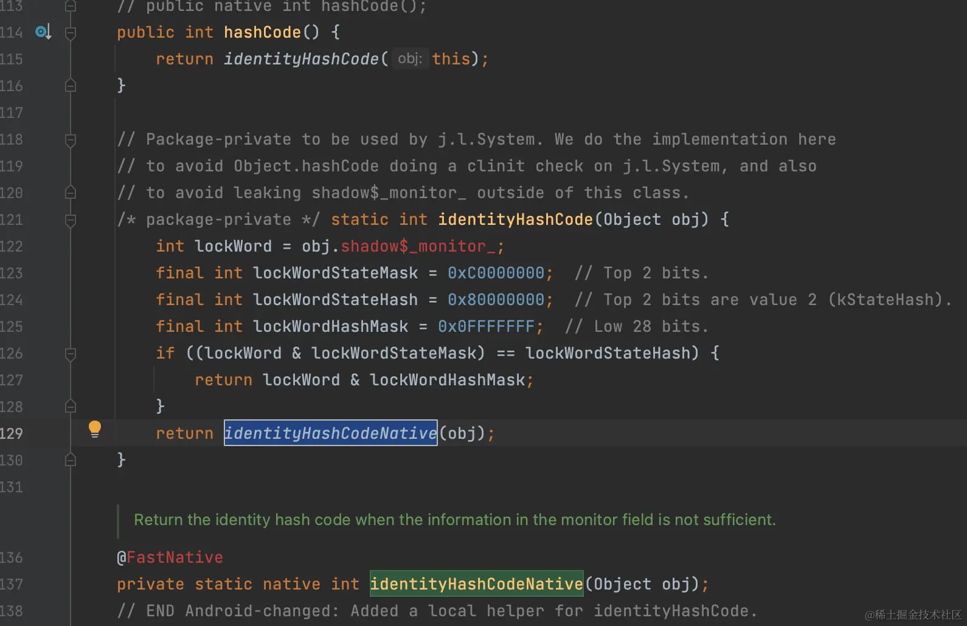Click line number 137 in the gutter
The height and width of the screenshot is (626, 967).
[12, 584]
